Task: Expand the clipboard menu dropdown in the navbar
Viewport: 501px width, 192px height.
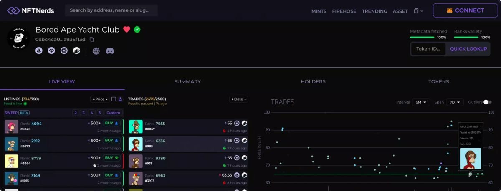Action: coord(418,11)
